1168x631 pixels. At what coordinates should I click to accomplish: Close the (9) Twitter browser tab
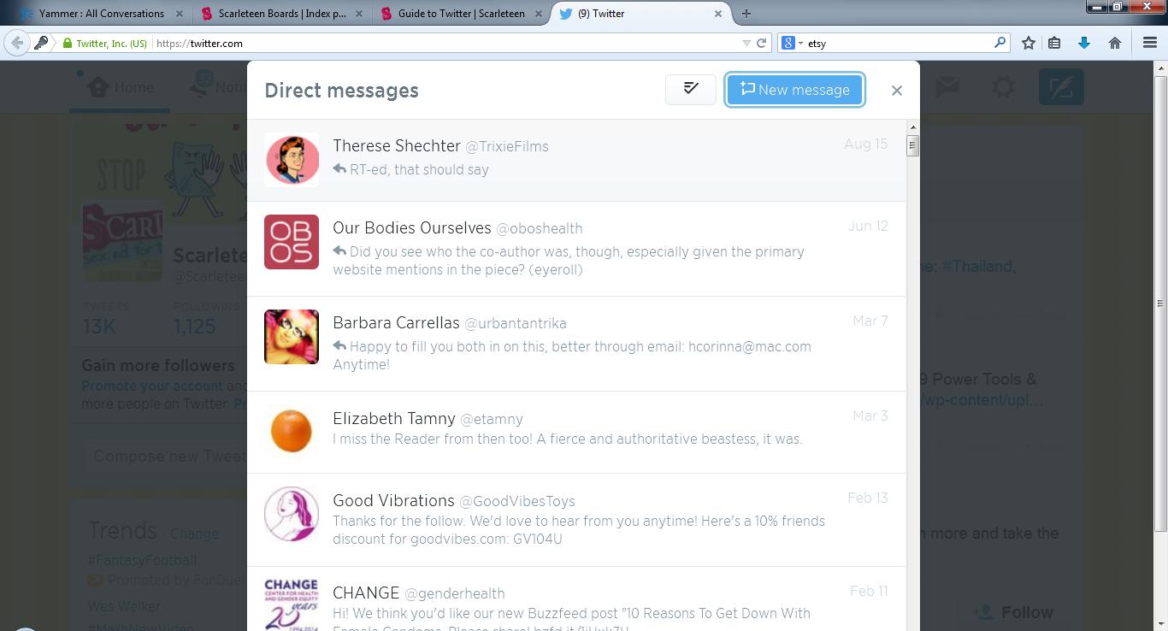[x=718, y=14]
